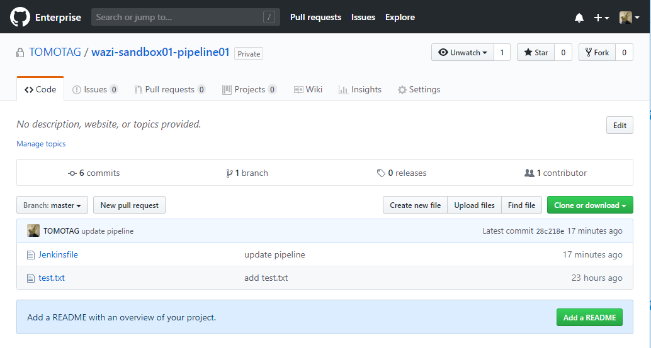Click the Latest commit 17 minutes ago timestamp
Image resolution: width=651 pixels, height=348 pixels.
pos(594,231)
